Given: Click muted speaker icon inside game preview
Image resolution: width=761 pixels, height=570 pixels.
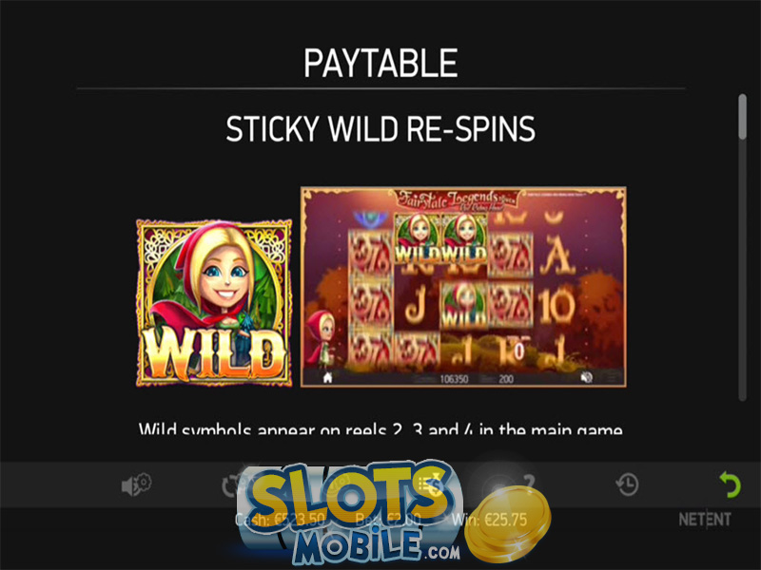Looking at the screenshot, I should (x=587, y=377).
